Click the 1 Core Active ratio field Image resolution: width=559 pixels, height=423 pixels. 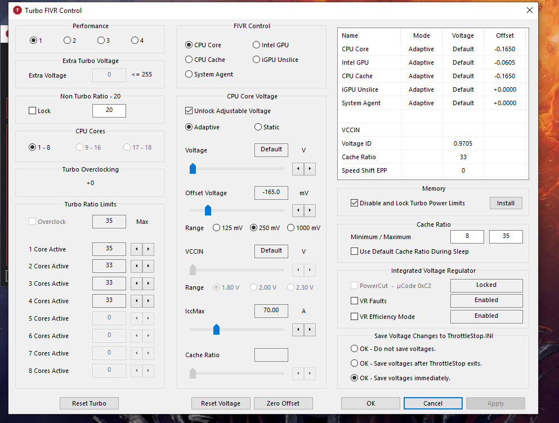(109, 249)
